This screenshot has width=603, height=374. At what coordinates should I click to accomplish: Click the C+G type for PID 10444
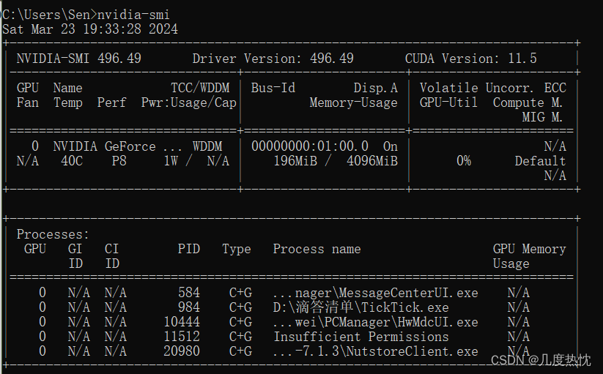click(241, 322)
